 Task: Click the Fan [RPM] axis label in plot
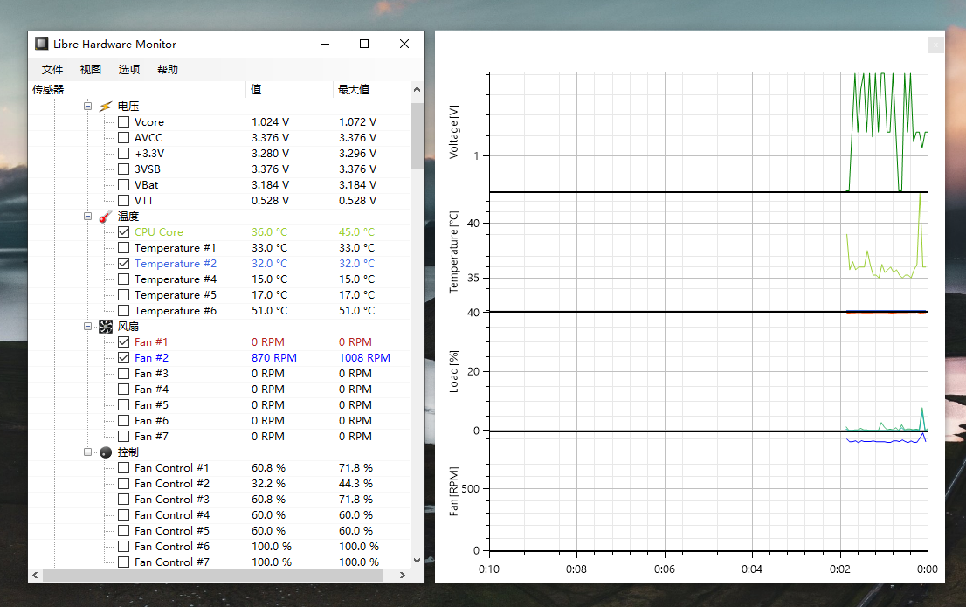pos(454,491)
